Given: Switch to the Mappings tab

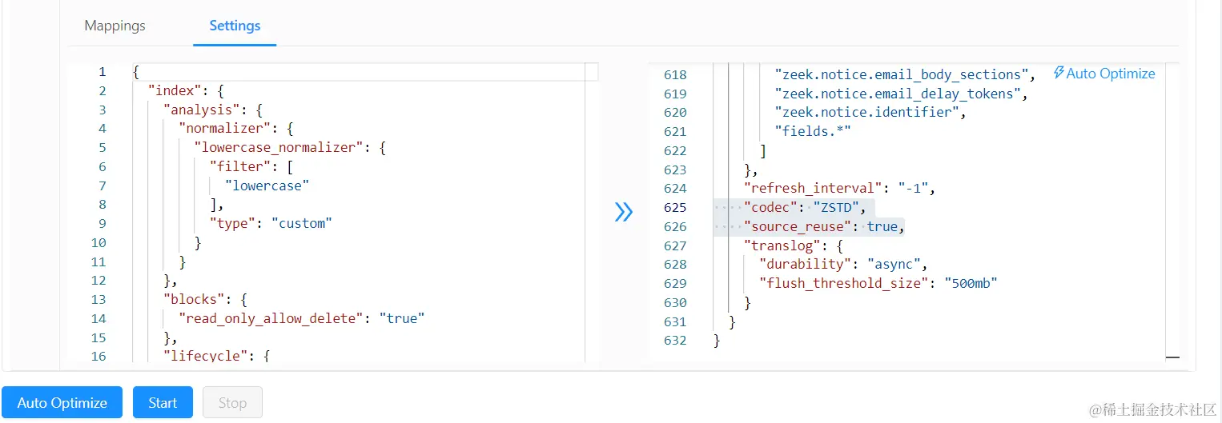Looking at the screenshot, I should (x=115, y=26).
